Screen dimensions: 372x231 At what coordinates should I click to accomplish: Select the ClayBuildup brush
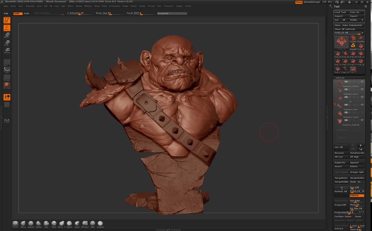tap(100, 224)
